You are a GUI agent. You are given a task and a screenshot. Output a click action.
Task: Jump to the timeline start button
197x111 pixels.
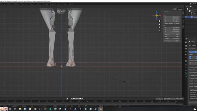72,99
